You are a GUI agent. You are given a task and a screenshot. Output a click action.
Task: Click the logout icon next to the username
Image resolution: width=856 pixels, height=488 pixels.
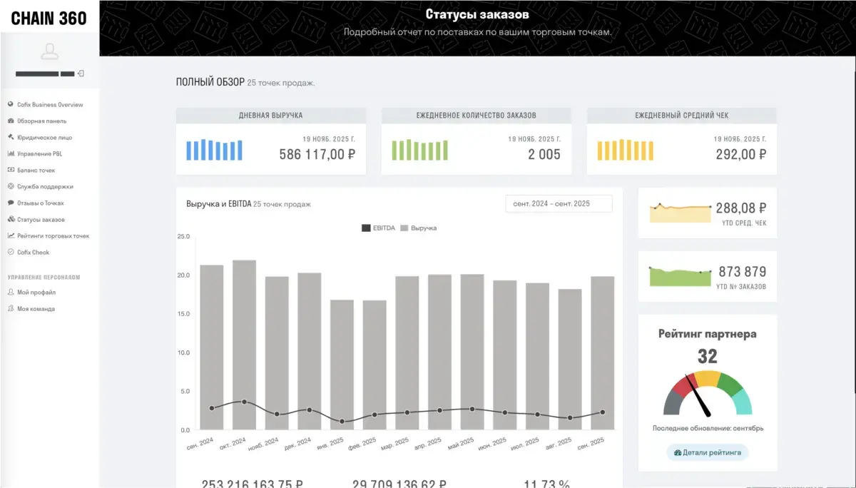(x=81, y=73)
